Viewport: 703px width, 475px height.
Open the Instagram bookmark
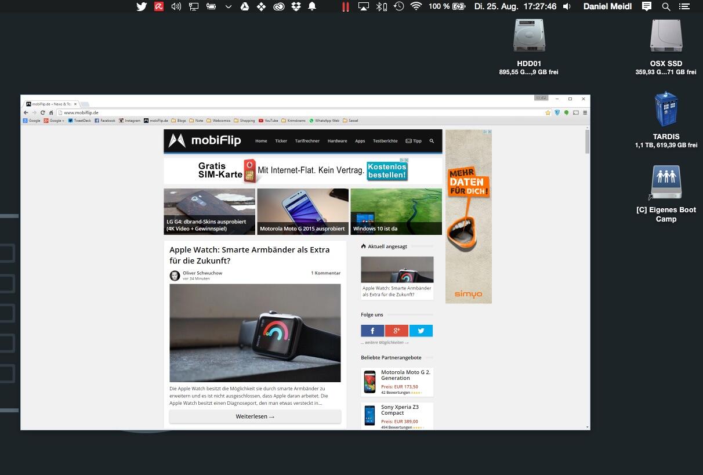[130, 121]
